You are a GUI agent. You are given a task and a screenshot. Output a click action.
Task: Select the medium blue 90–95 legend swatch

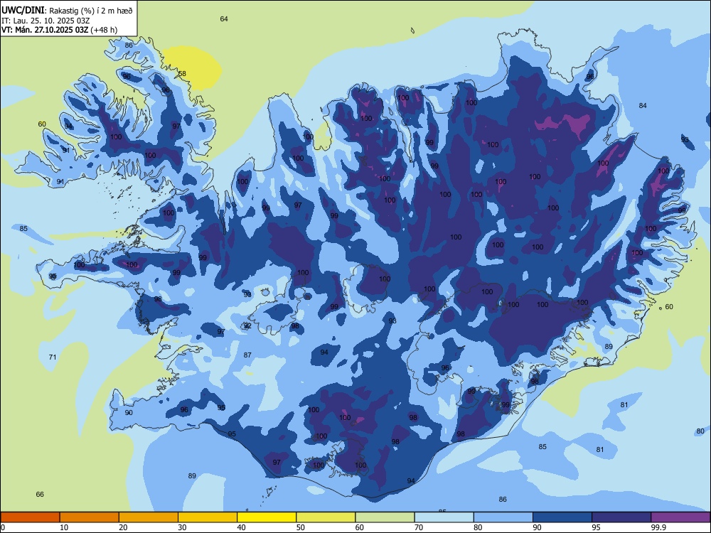point(562,517)
